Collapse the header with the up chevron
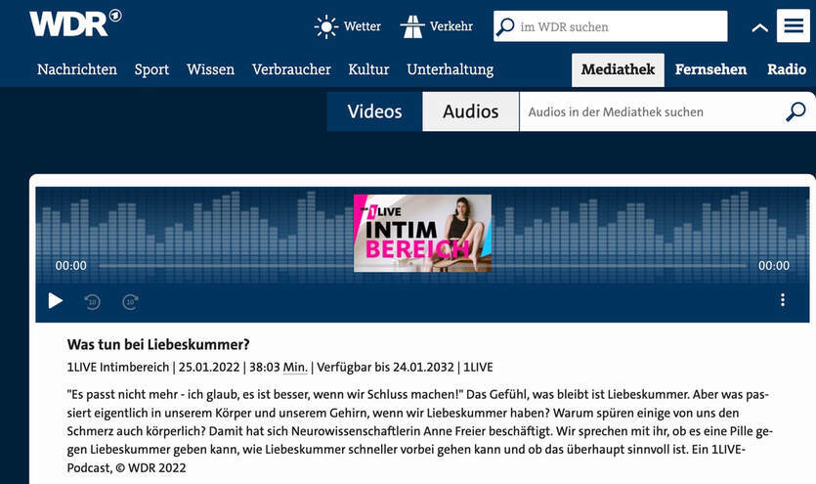The height and width of the screenshot is (484, 816). [x=759, y=27]
